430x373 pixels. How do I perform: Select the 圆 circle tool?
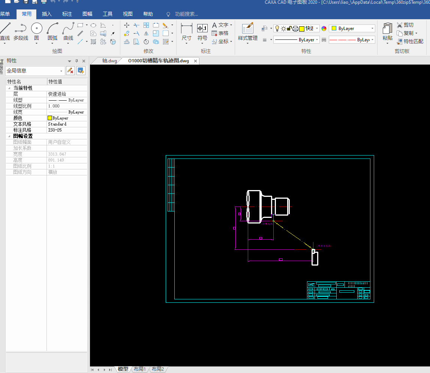pyautogui.click(x=36, y=32)
